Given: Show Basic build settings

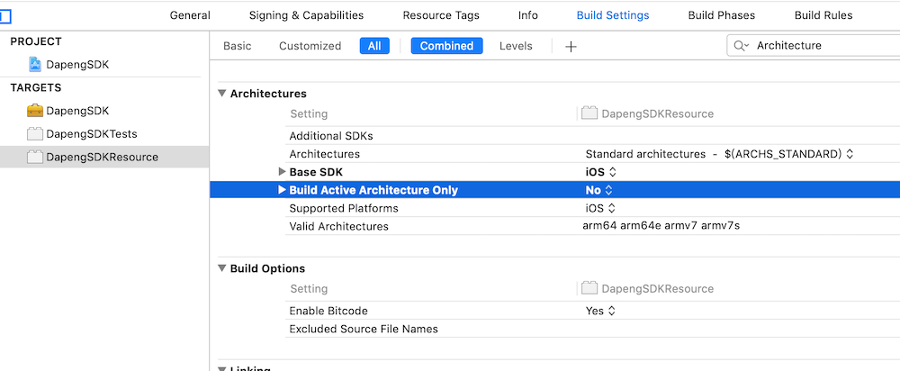Looking at the screenshot, I should click(x=238, y=46).
